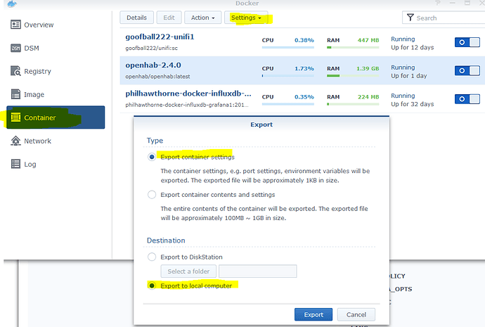Select the goofball222-unifi1 container row
Screen dimensions: 485x327
tap(302, 42)
